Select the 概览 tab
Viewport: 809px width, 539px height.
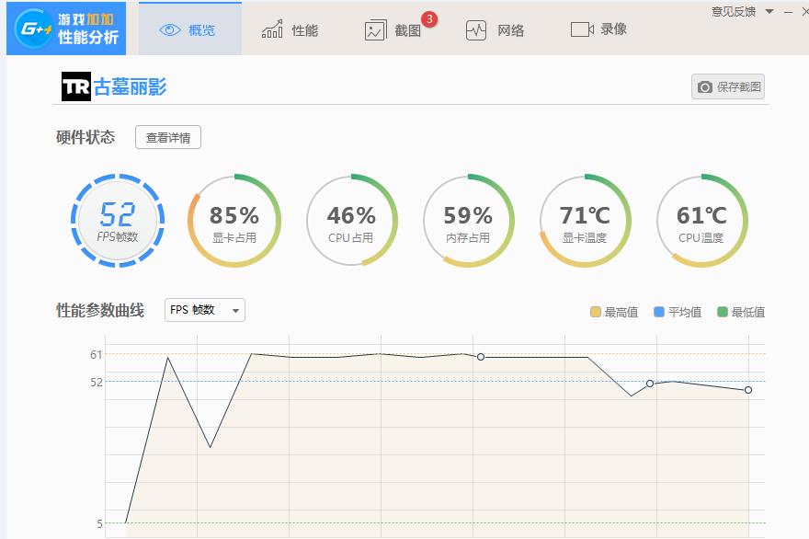[x=188, y=29]
